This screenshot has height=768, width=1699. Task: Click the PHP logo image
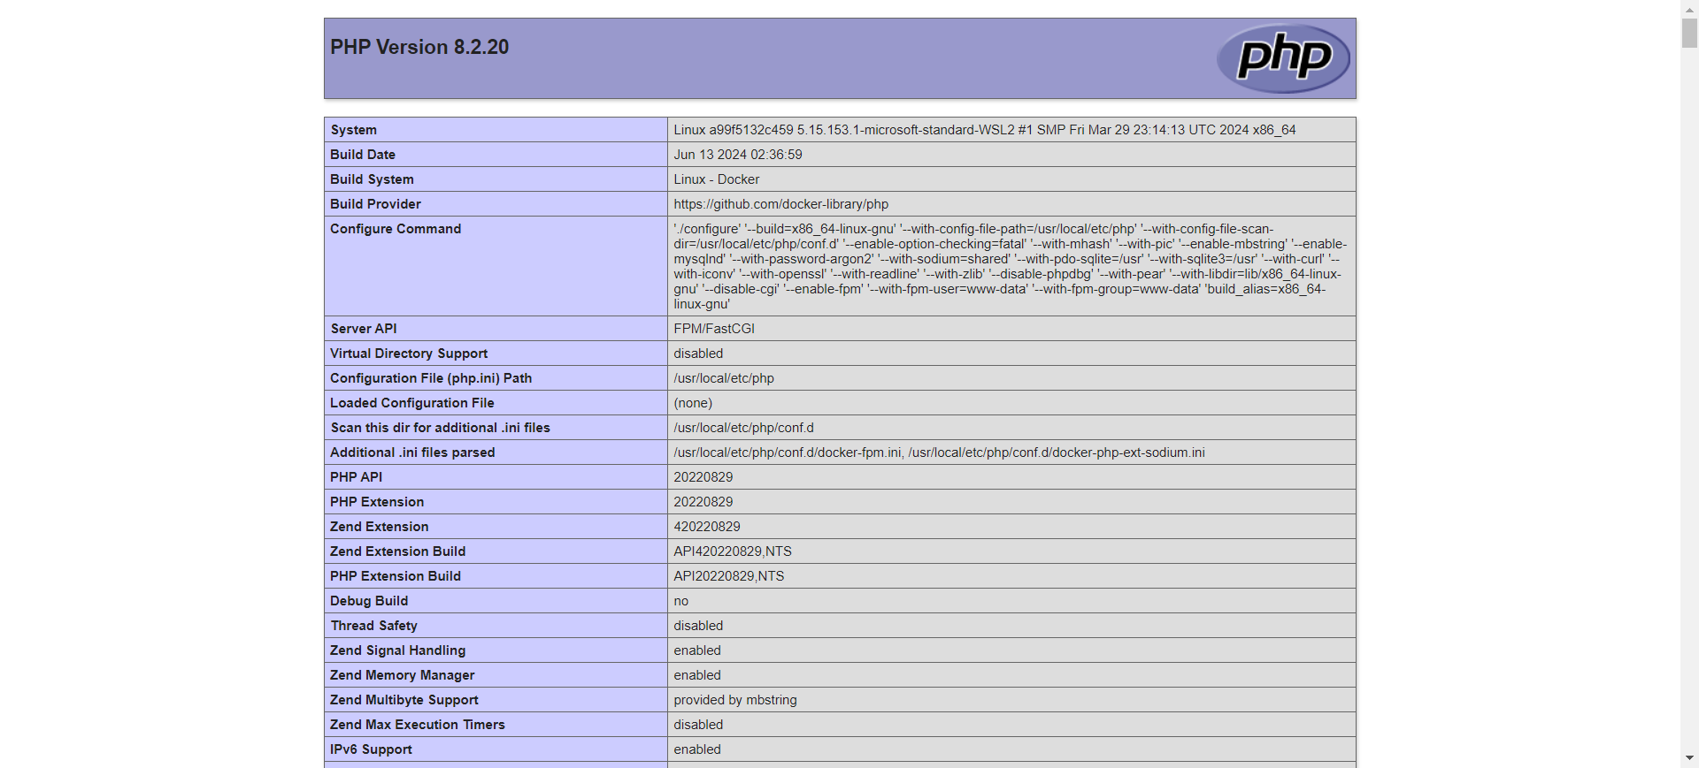click(x=1283, y=58)
